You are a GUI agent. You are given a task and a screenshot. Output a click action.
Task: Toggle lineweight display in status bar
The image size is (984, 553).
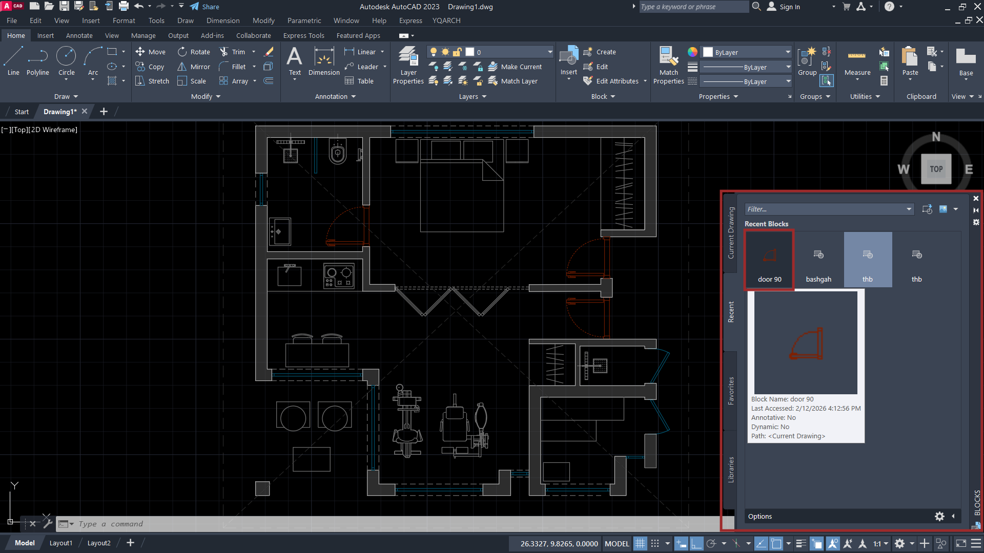(x=801, y=543)
